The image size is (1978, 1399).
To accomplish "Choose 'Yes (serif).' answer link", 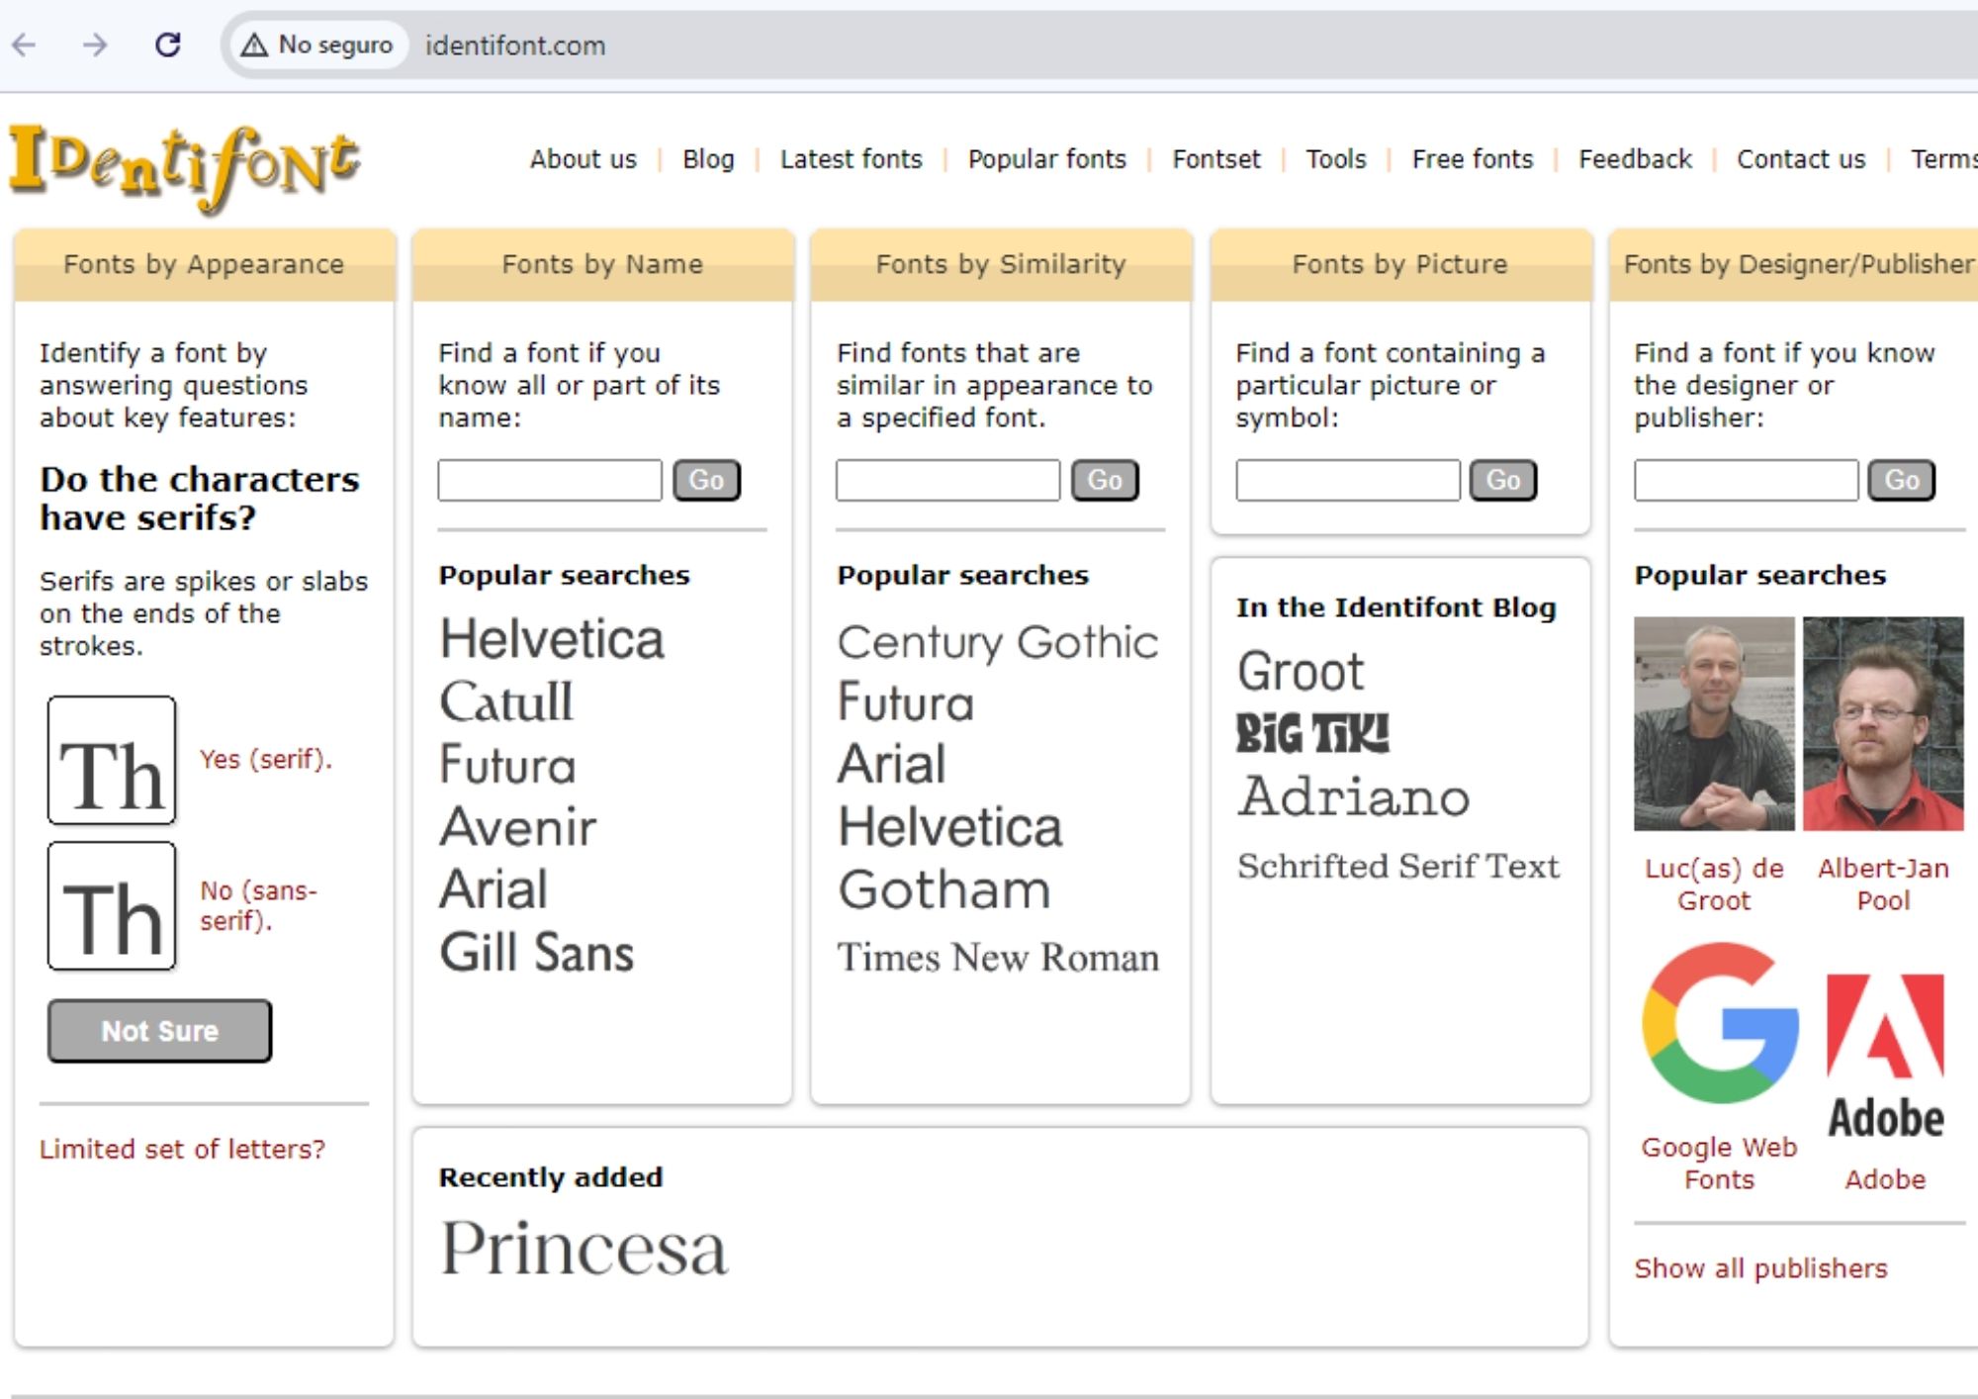I will tap(266, 760).
